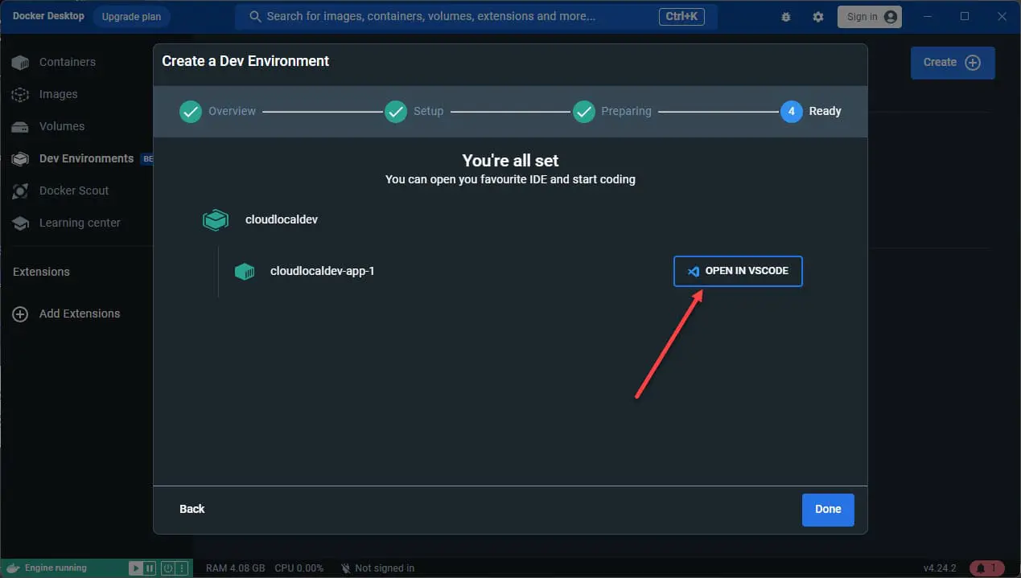This screenshot has height=578, width=1021.
Task: Click the Containers cube icon
Action: click(x=20, y=62)
